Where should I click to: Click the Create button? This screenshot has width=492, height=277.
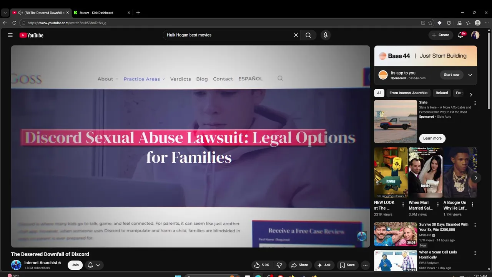click(440, 35)
